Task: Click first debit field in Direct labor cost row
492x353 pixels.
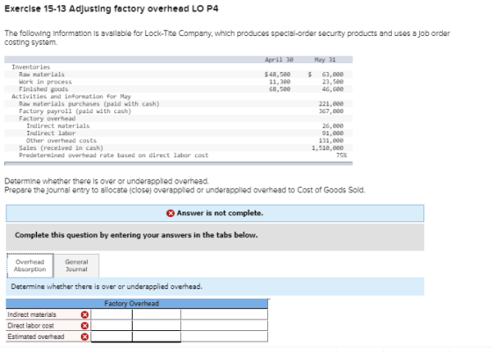Action: (x=112, y=326)
